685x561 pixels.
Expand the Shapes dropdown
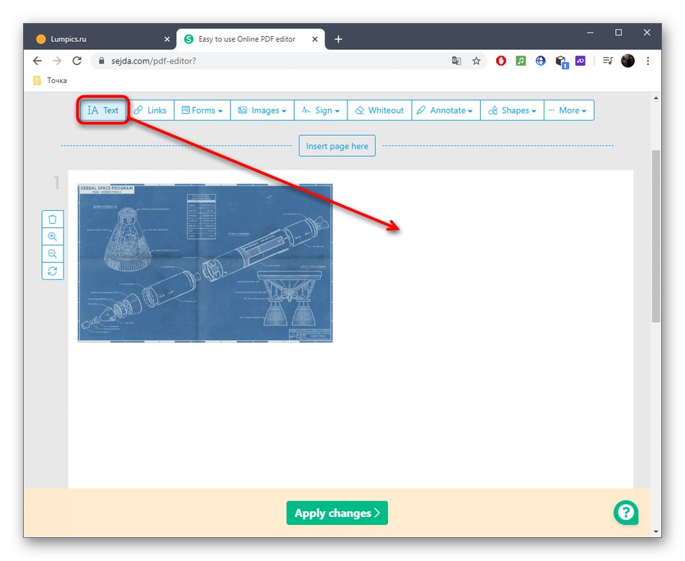click(512, 110)
